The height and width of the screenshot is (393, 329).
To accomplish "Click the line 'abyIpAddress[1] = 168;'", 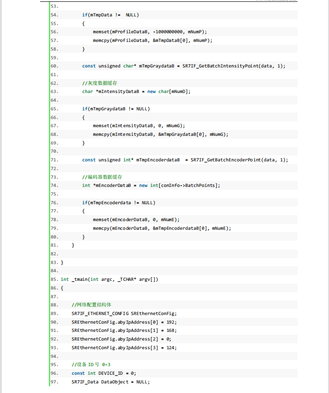I will click(124, 331).
